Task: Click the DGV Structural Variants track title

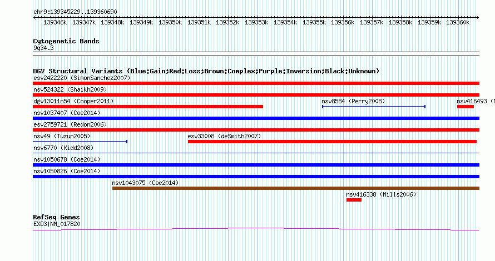Action: coord(206,71)
